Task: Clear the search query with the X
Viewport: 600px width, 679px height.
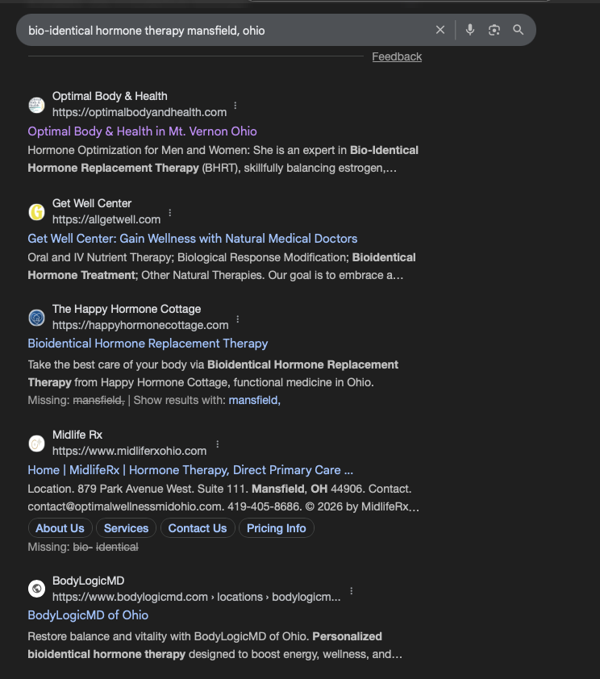Action: 440,29
